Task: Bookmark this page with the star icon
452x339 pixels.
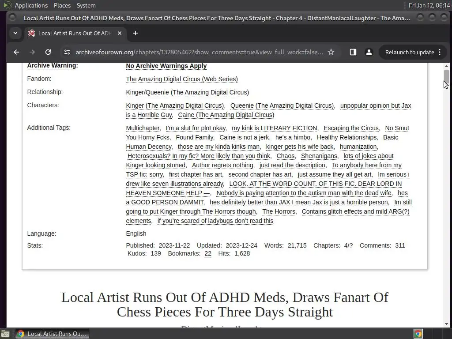Action: point(331,52)
